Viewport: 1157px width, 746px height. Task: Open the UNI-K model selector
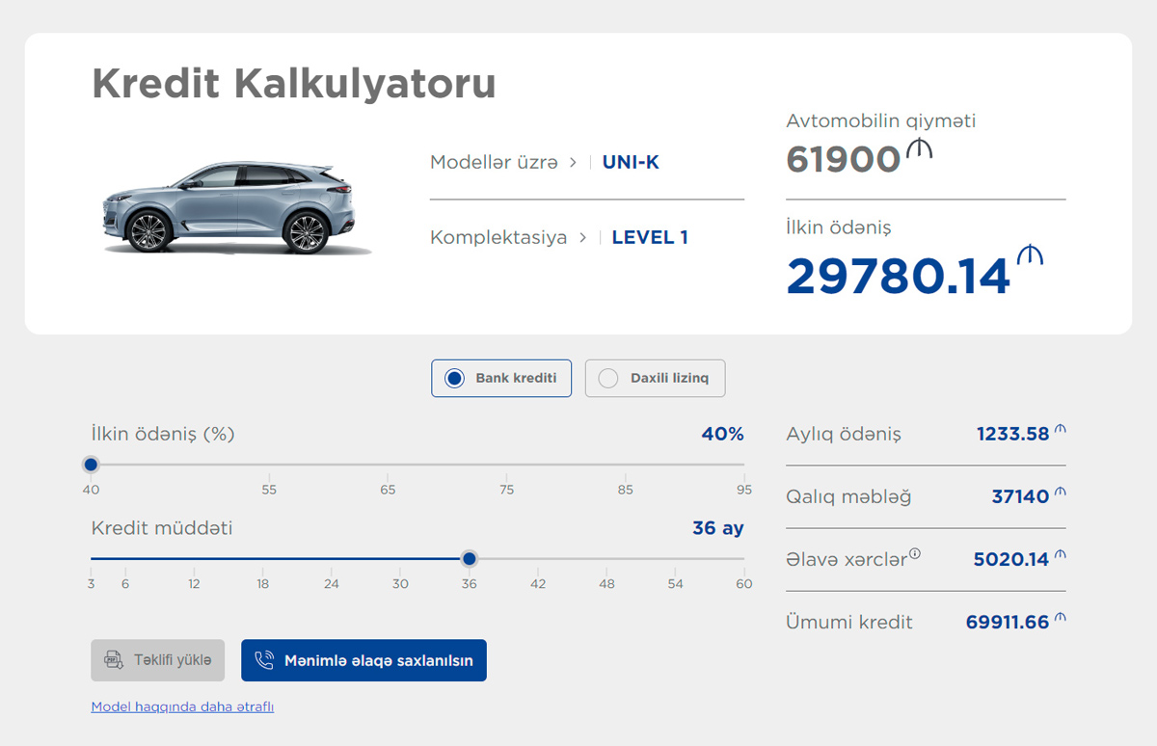point(631,162)
